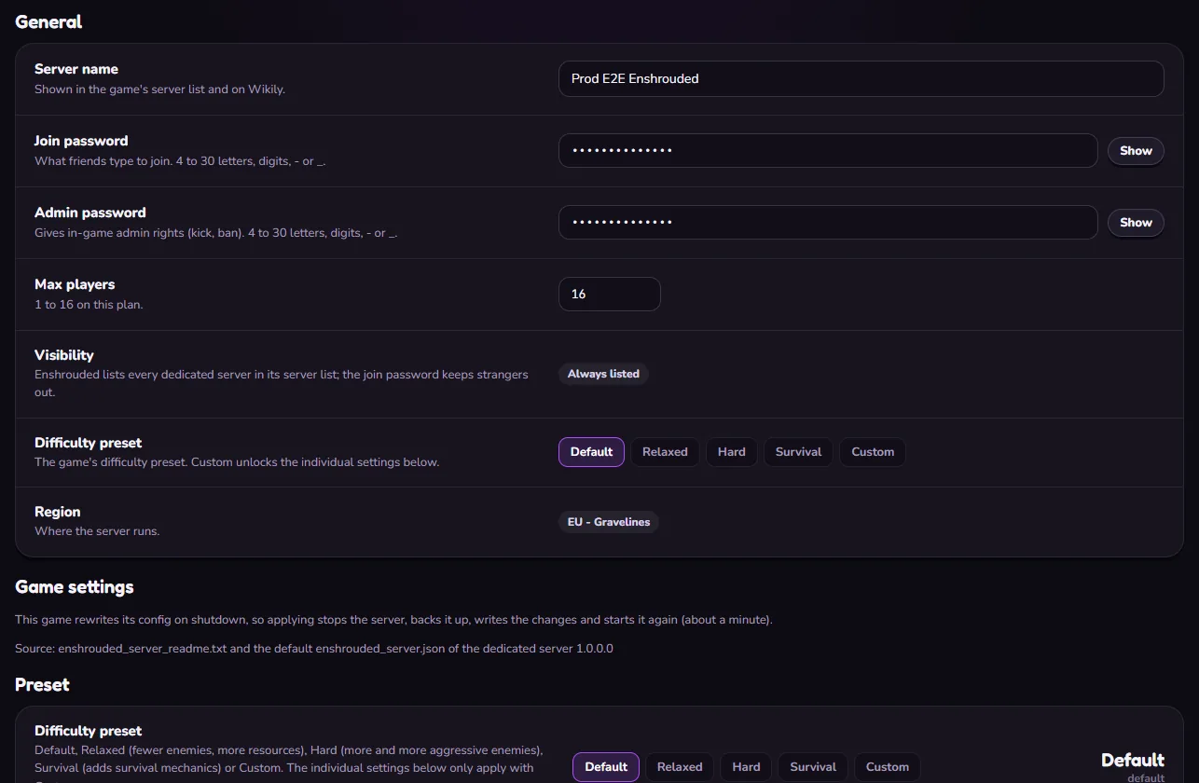Click the large Default value at right of Preset
Viewport: 1199px width, 783px height.
(x=1133, y=760)
